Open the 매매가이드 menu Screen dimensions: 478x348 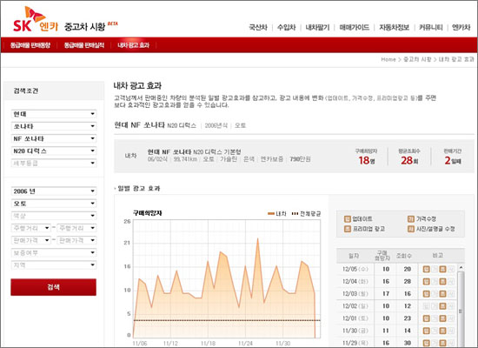(x=355, y=28)
